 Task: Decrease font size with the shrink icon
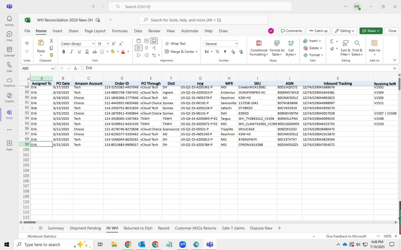[x=121, y=44]
